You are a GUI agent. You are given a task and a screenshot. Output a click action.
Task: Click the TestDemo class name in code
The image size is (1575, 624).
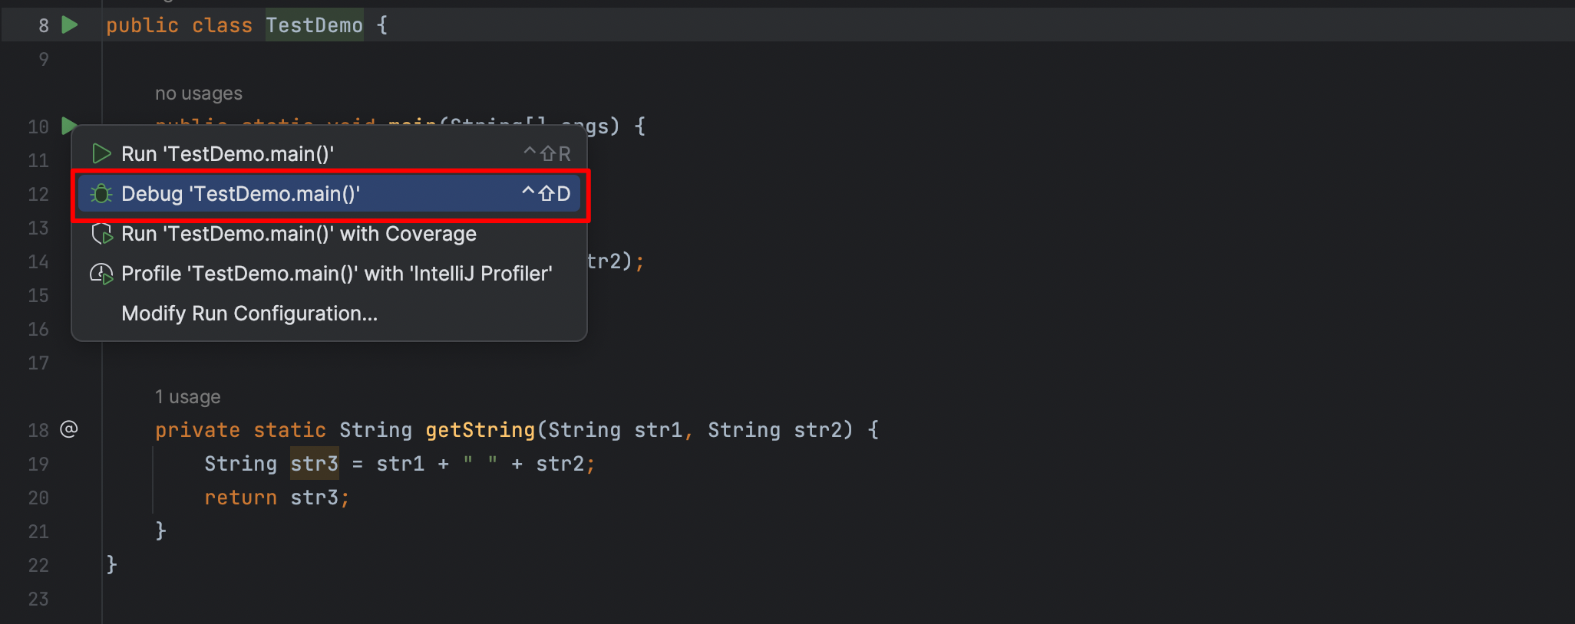(x=314, y=25)
